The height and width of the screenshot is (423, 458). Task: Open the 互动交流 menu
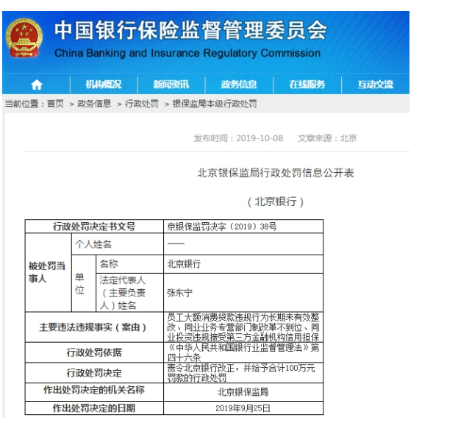[x=376, y=85]
